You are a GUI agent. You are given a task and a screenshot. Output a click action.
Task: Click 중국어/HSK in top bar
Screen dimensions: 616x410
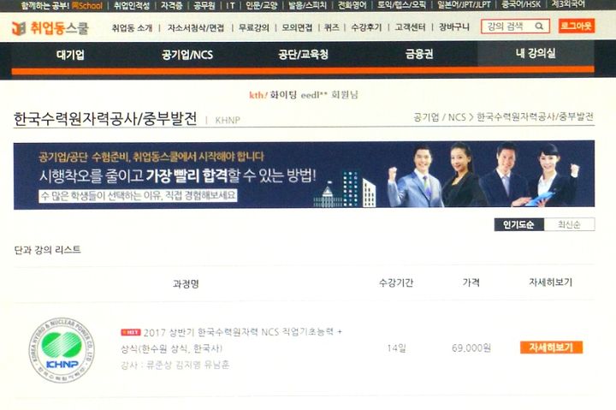tap(521, 4)
